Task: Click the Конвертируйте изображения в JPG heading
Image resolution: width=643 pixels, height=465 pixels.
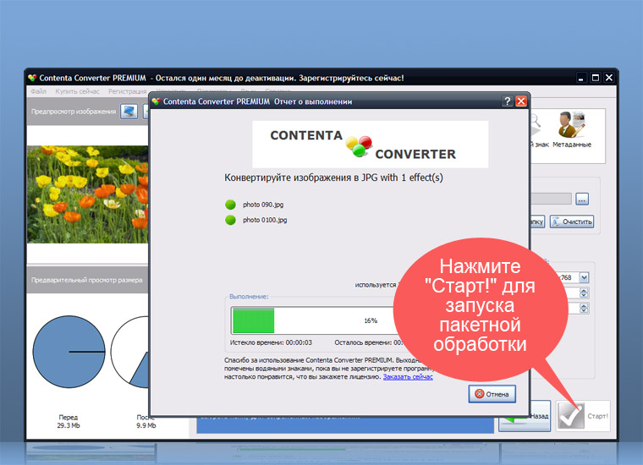Action: coord(333,178)
